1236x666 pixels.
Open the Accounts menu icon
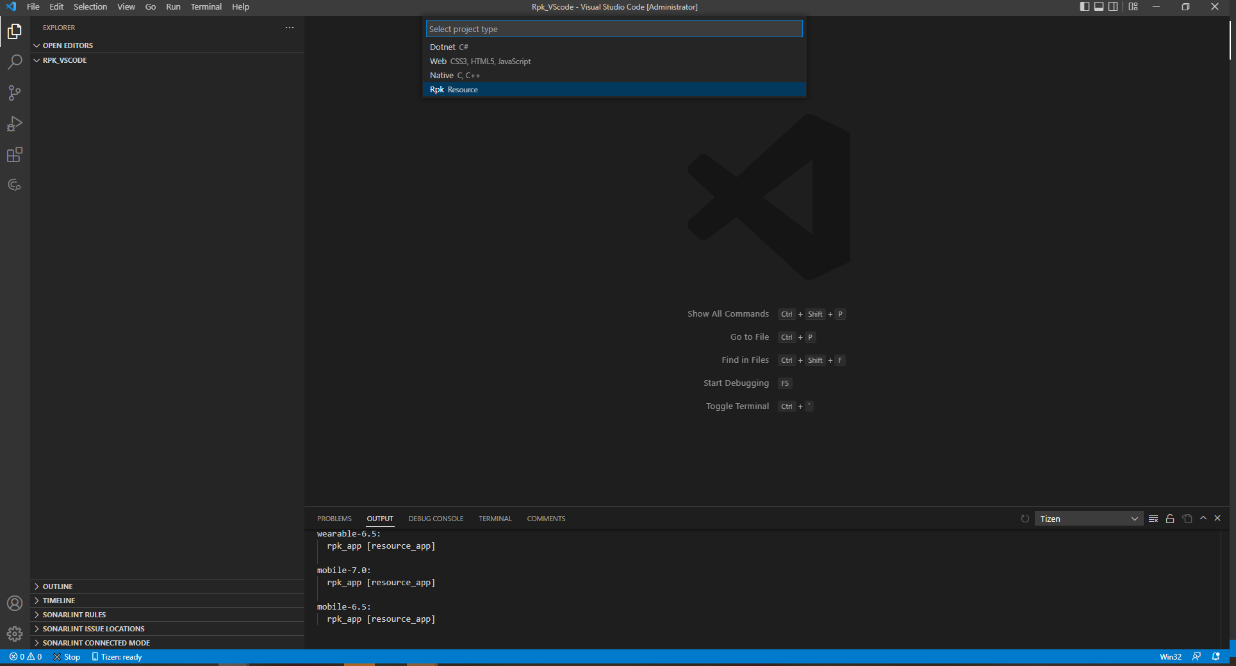(x=15, y=603)
